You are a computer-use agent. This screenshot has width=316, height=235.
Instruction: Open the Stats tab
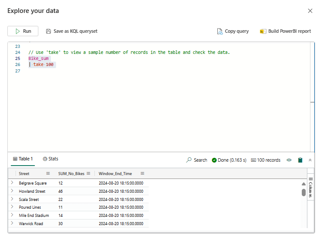(x=50, y=159)
